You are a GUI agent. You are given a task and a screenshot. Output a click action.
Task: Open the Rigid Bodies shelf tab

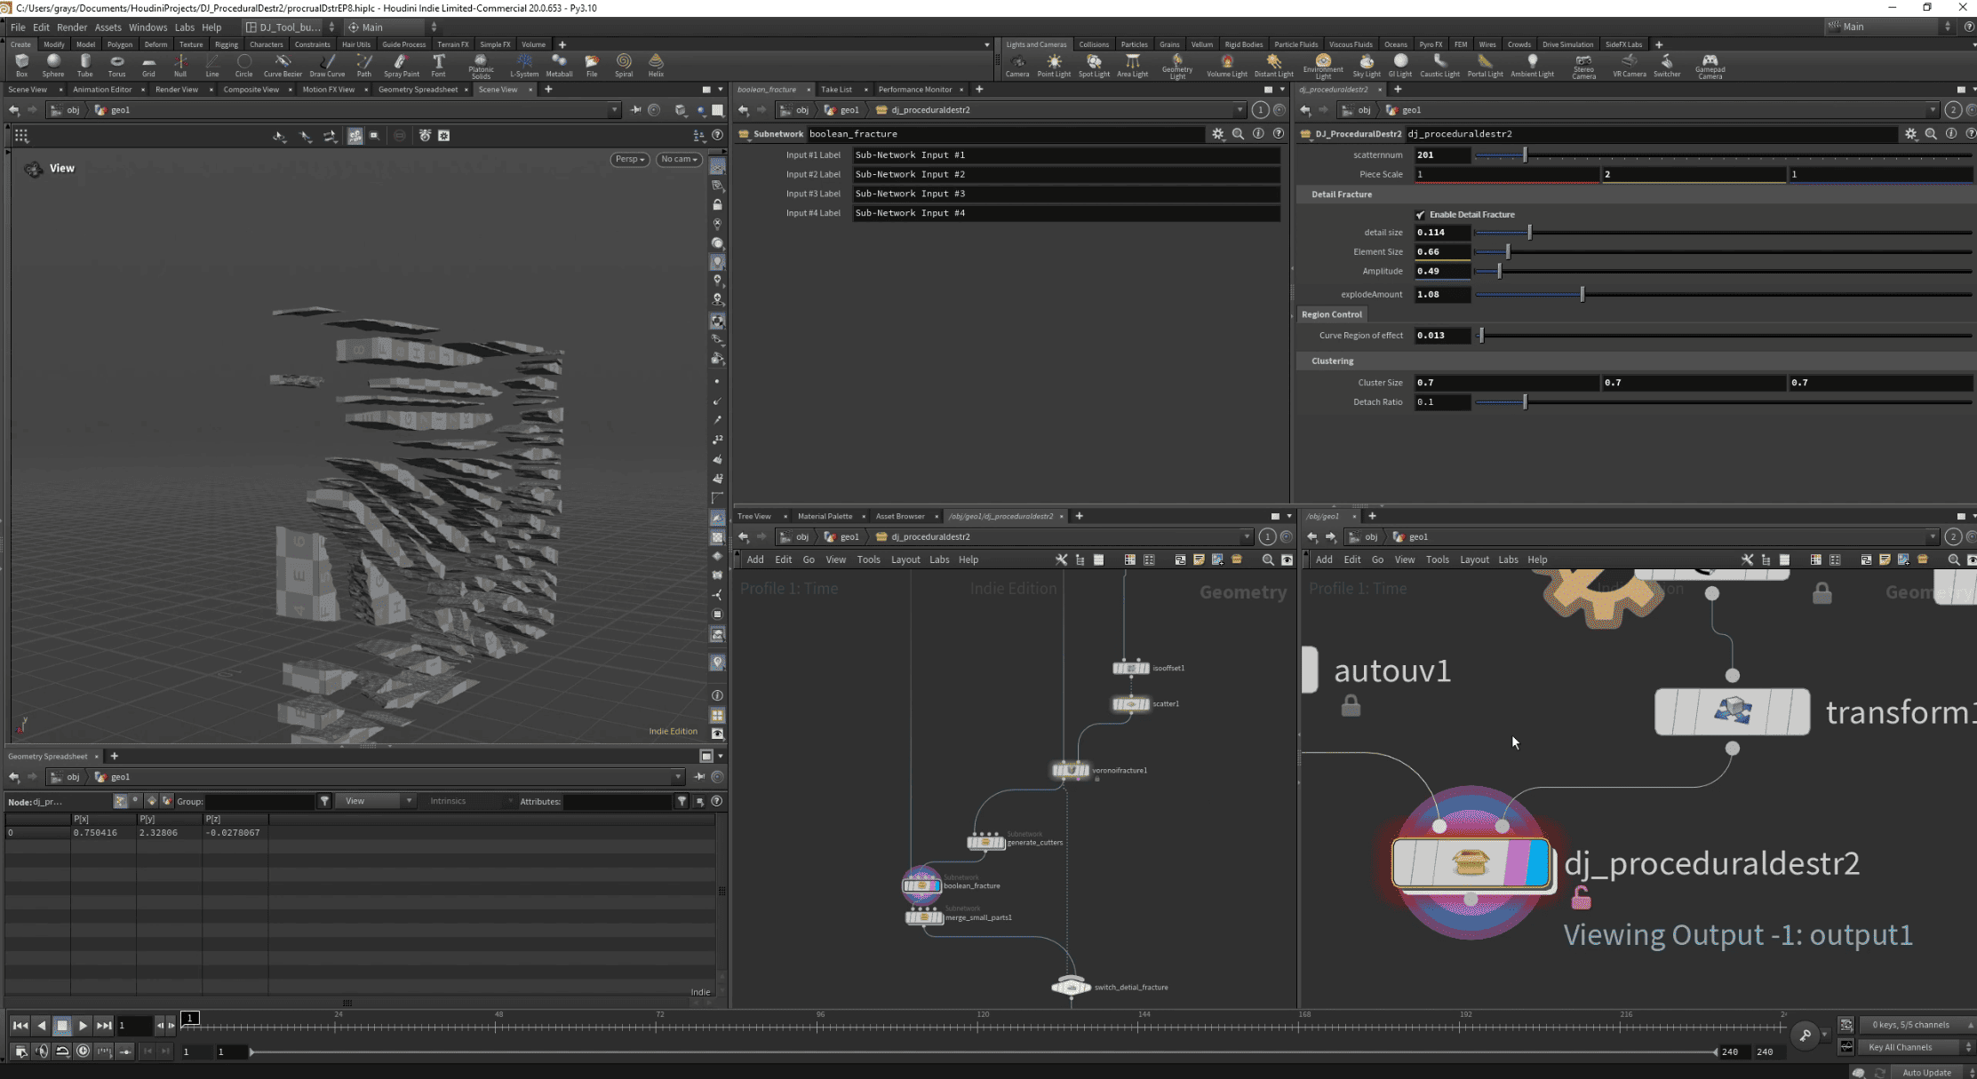click(1243, 44)
